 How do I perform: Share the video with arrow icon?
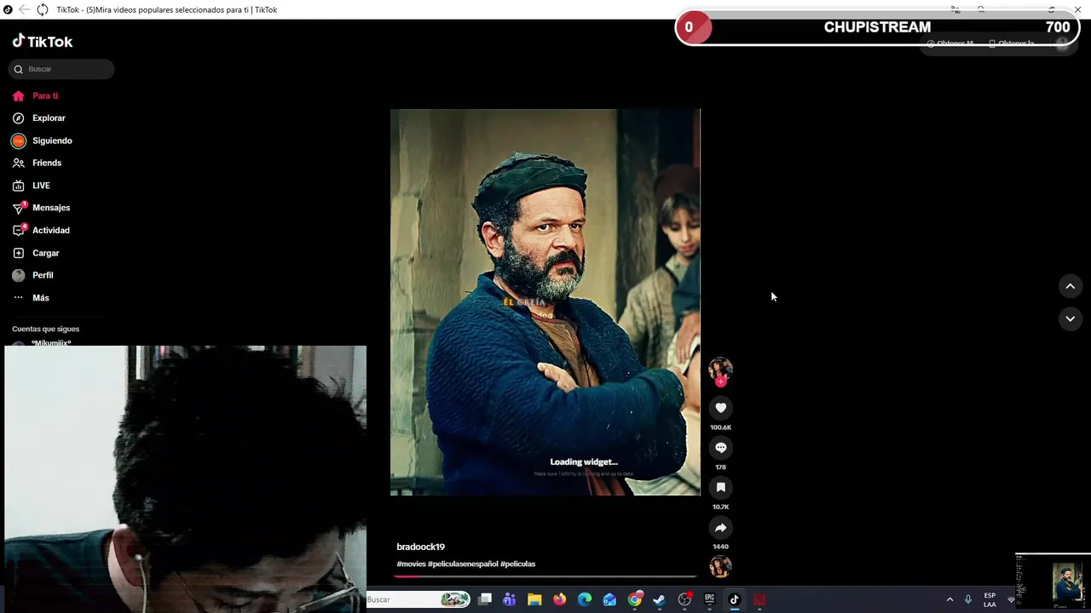click(720, 528)
